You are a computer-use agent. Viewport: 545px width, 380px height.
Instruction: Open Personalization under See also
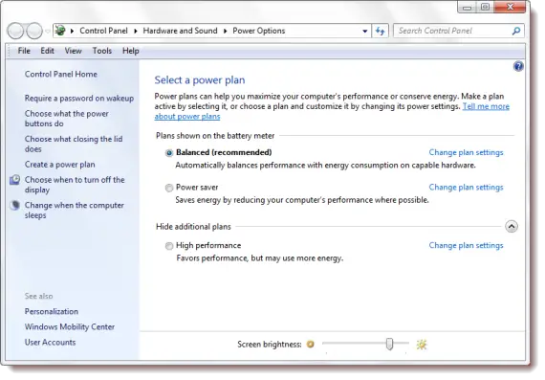click(51, 311)
